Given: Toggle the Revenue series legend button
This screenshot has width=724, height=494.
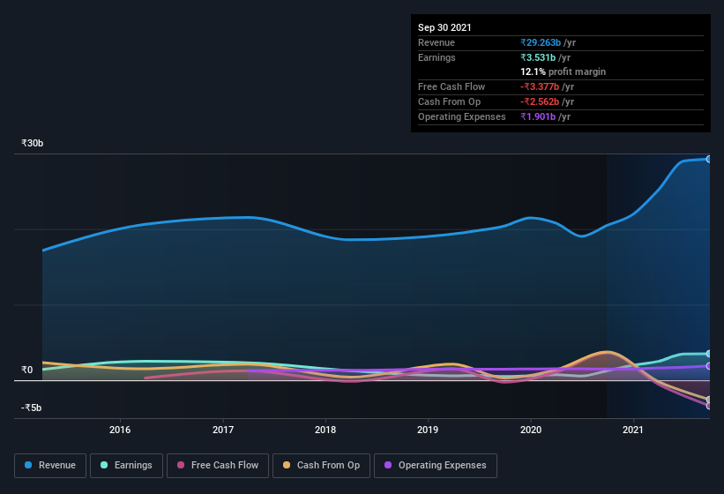Looking at the screenshot, I should (50, 466).
